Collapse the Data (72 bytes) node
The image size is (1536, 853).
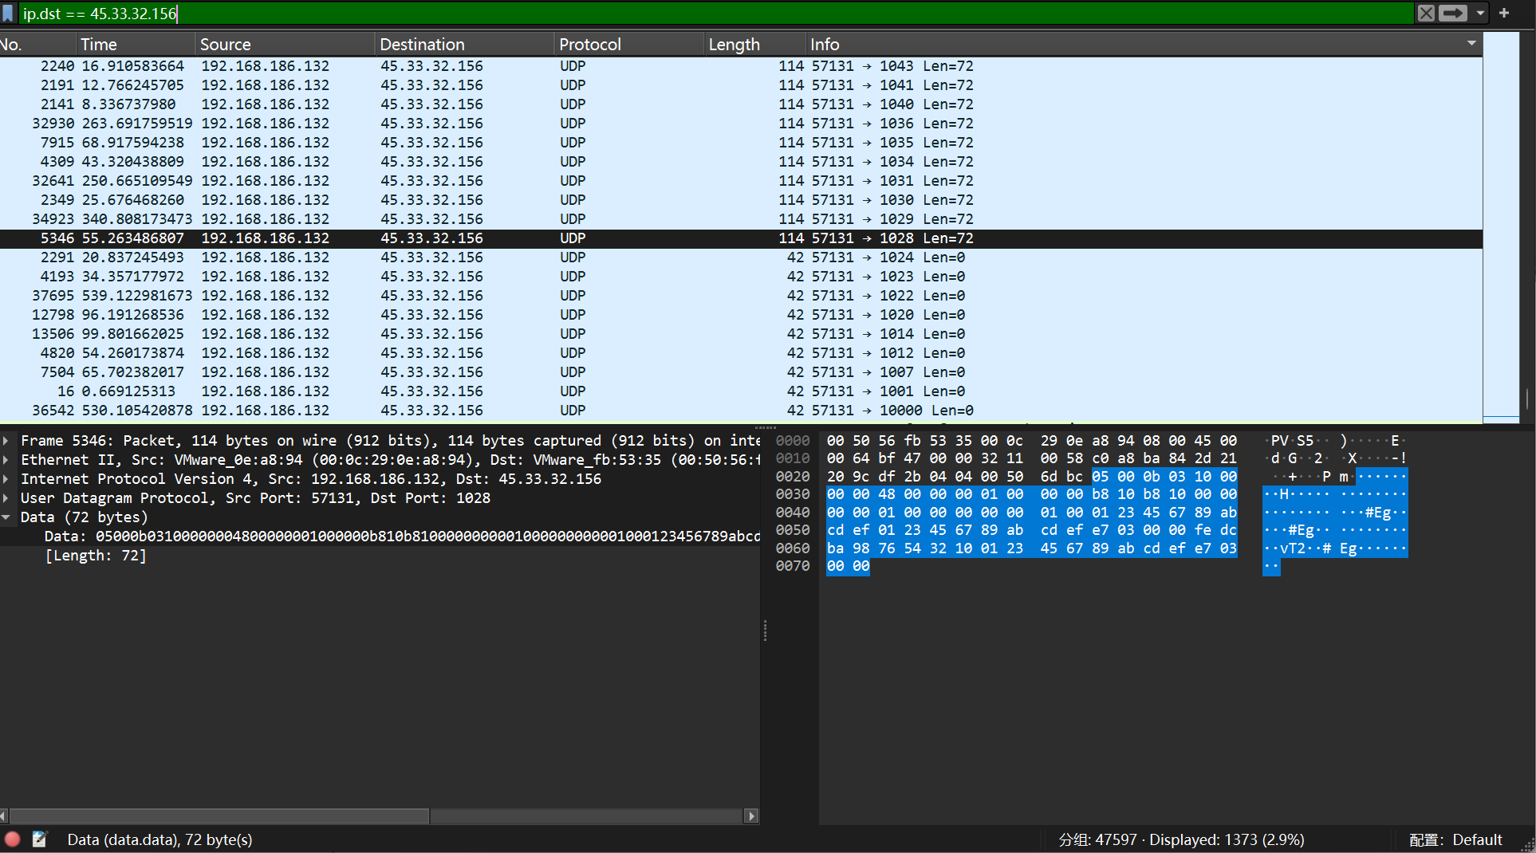click(x=6, y=517)
